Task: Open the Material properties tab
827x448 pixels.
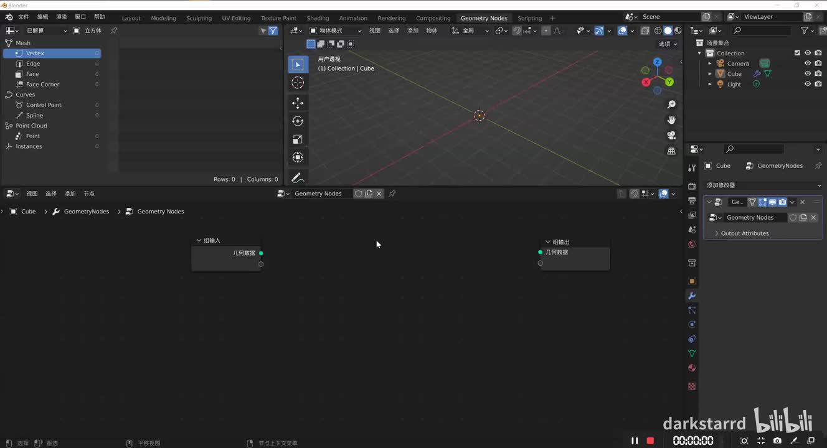Action: pyautogui.click(x=692, y=368)
